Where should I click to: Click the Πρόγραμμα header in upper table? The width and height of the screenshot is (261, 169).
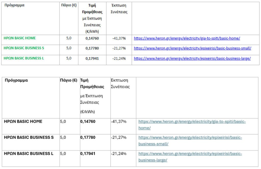coord(15,5)
